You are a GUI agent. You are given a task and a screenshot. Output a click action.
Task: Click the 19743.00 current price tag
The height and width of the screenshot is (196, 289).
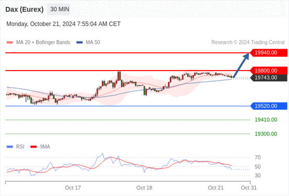click(x=269, y=78)
